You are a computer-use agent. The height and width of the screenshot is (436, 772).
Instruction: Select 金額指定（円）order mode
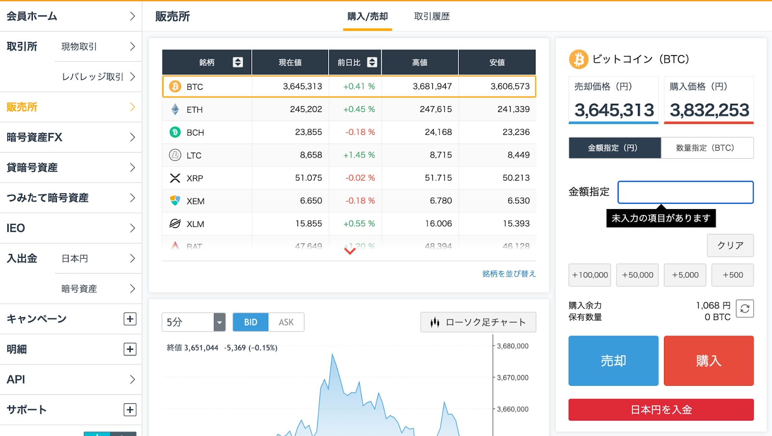coord(615,148)
